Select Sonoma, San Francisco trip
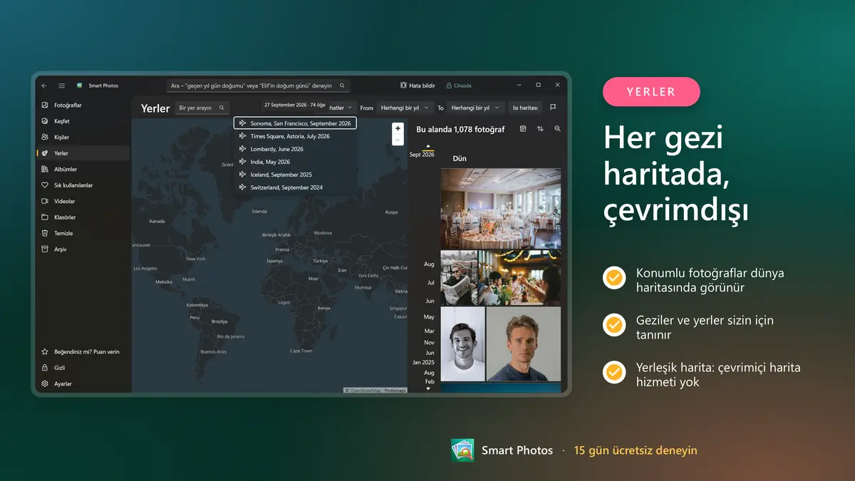This screenshot has height=481, width=855. pyautogui.click(x=295, y=123)
